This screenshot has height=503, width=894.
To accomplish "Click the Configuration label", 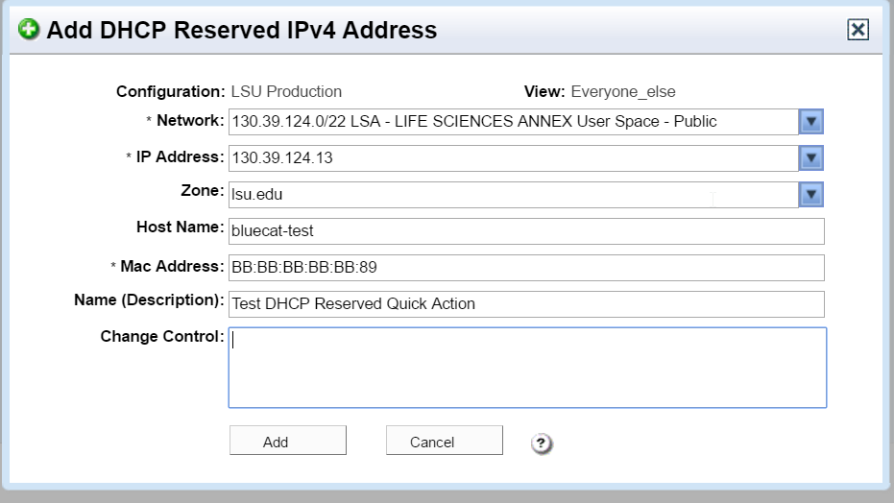I will coord(171,92).
